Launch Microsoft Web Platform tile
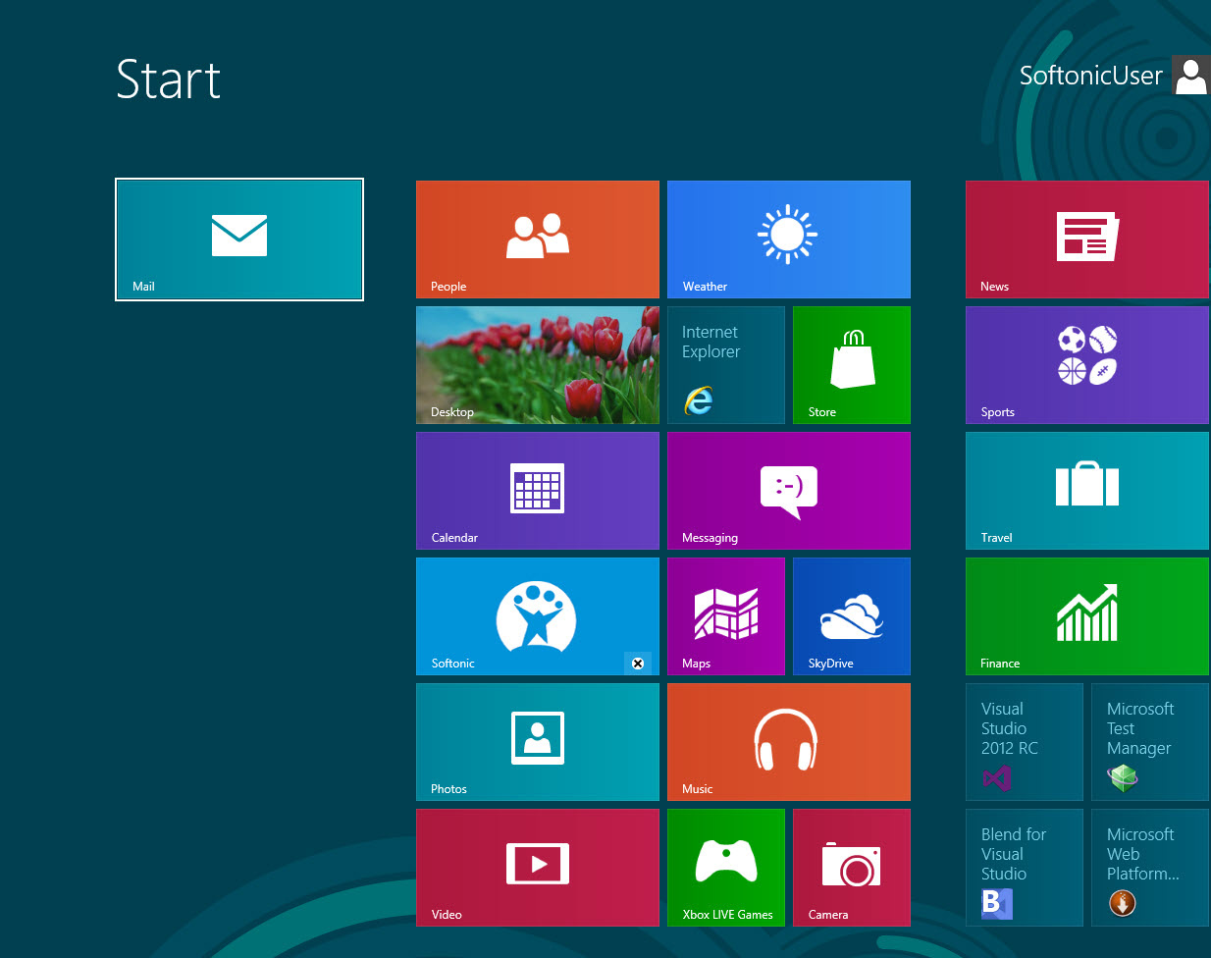 1150,868
